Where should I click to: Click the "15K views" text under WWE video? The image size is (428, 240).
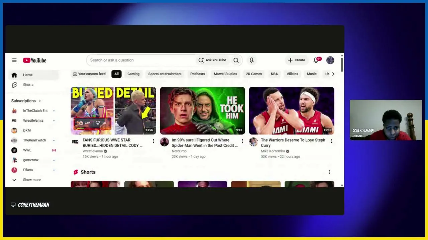(x=90, y=156)
